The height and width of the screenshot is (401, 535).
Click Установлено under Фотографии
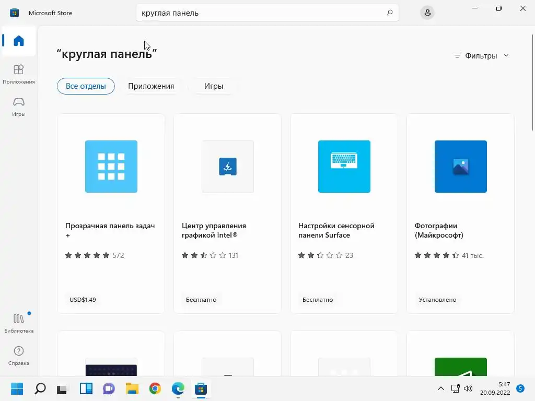pos(437,300)
